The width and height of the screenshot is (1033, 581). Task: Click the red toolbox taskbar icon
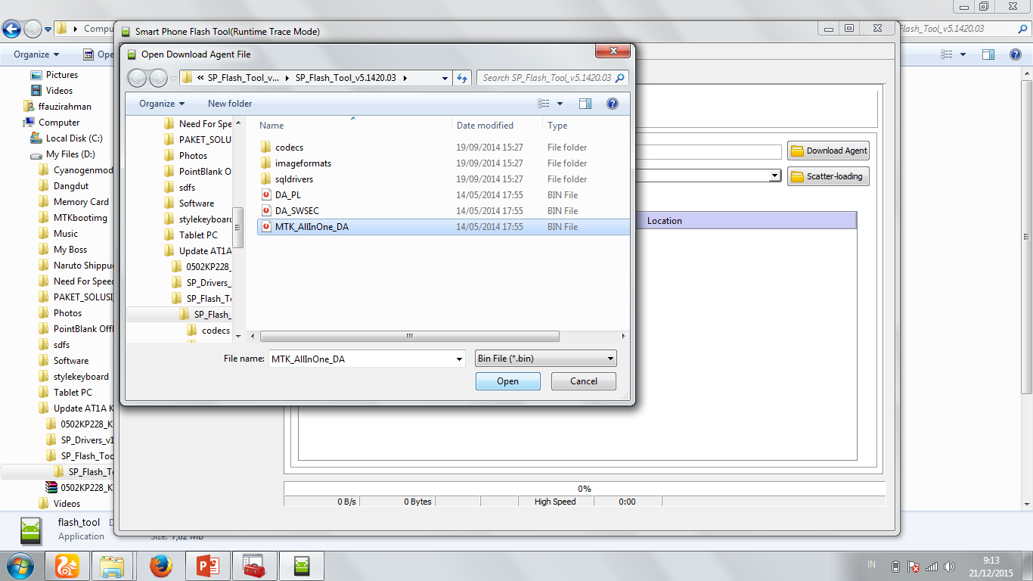point(253,566)
